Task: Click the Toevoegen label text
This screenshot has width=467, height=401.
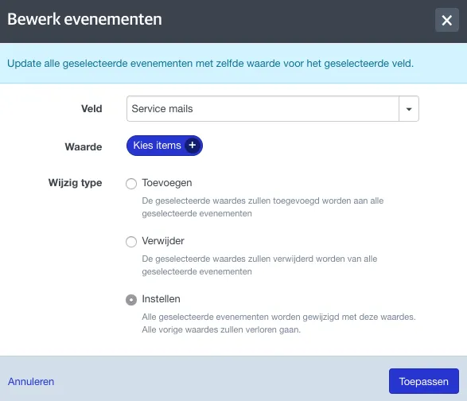Action: point(167,183)
